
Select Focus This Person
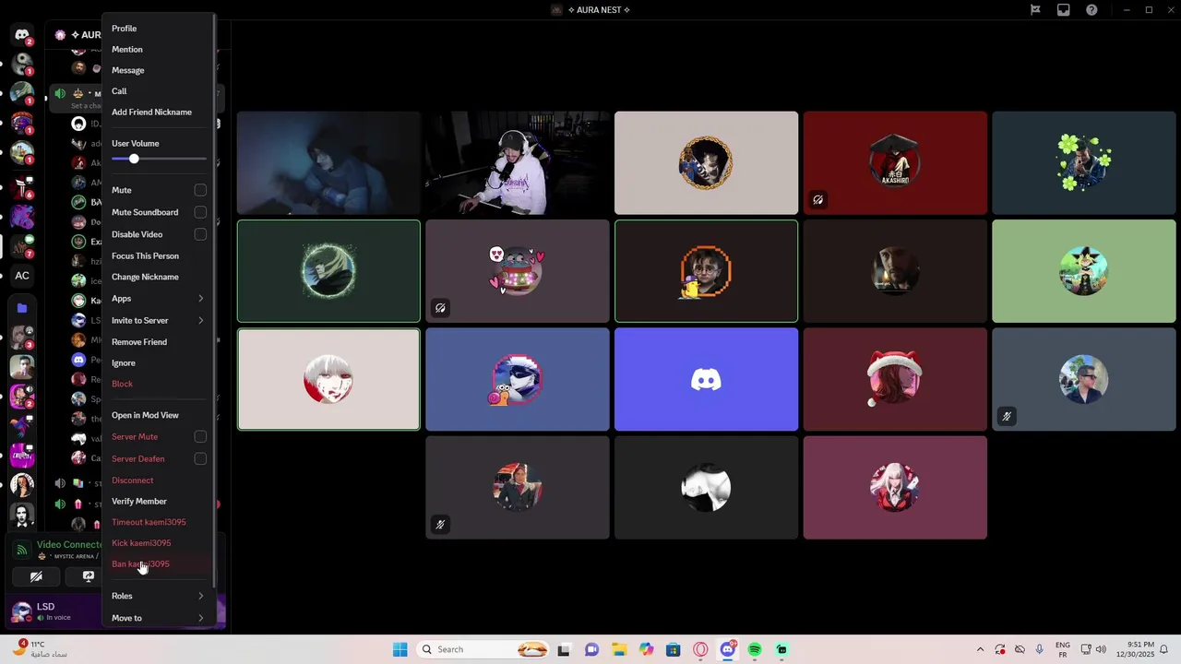pos(158,255)
